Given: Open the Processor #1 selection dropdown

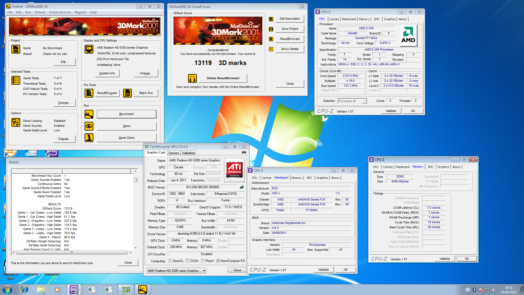Looking at the screenshot, I should pyautogui.click(x=364, y=101).
